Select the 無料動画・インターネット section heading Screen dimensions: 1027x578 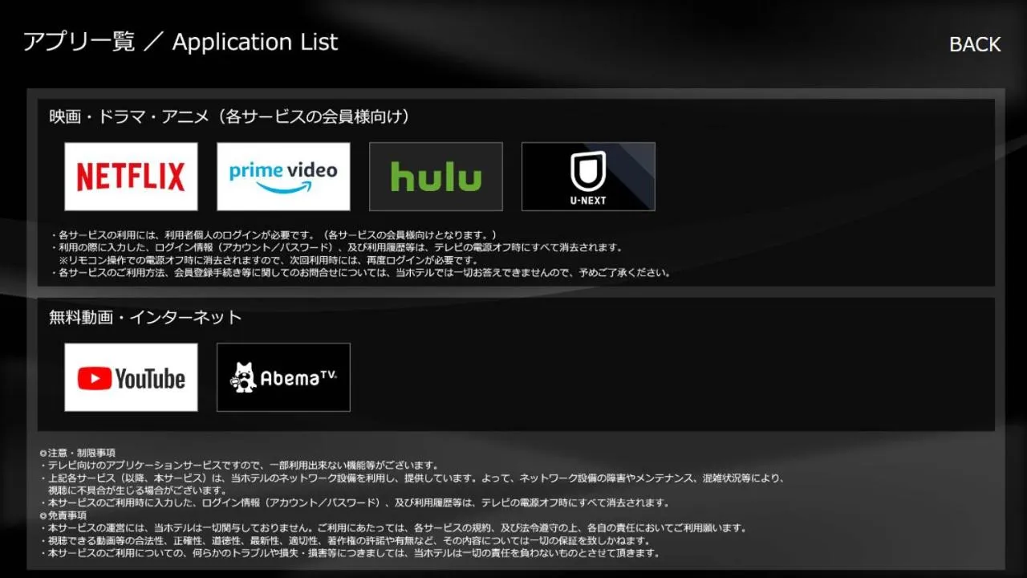[x=145, y=317]
